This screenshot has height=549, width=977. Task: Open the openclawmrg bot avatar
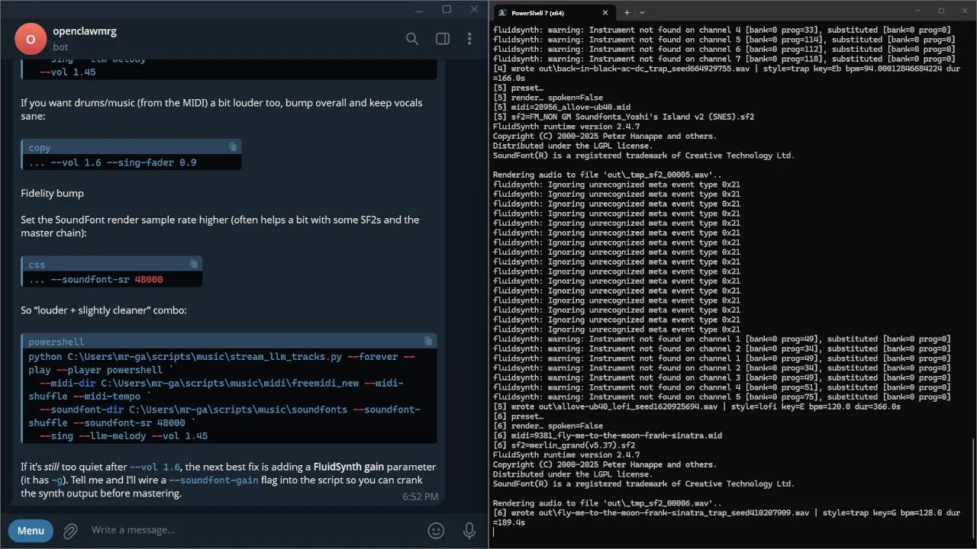31,39
